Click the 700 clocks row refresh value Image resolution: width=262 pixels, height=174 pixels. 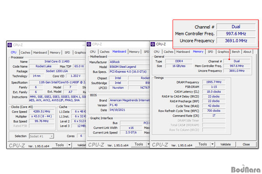pos(214,111)
